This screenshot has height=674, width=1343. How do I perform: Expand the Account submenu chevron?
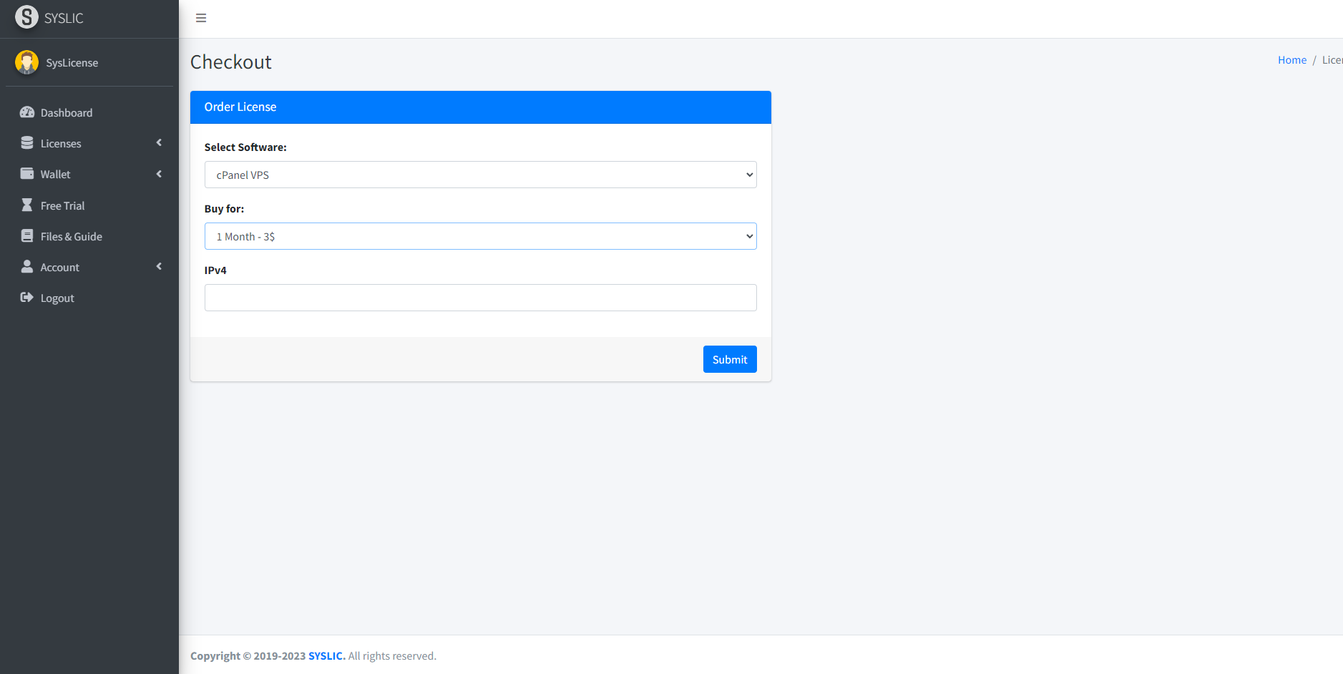tap(159, 267)
